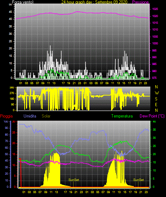Click the 20 wind speed axis value
The width and height of the screenshot is (166, 197).
click(x=10, y=49)
